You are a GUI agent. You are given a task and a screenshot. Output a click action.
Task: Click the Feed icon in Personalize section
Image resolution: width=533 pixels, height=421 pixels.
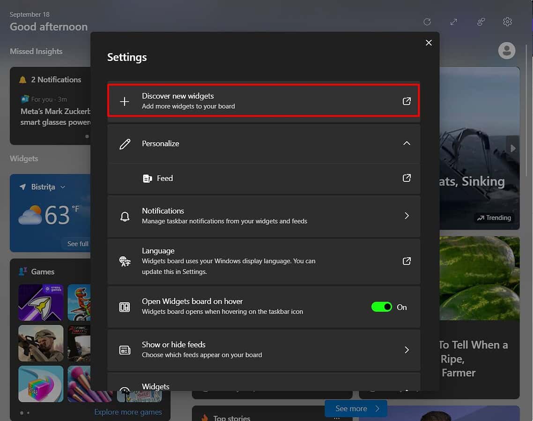pyautogui.click(x=148, y=179)
